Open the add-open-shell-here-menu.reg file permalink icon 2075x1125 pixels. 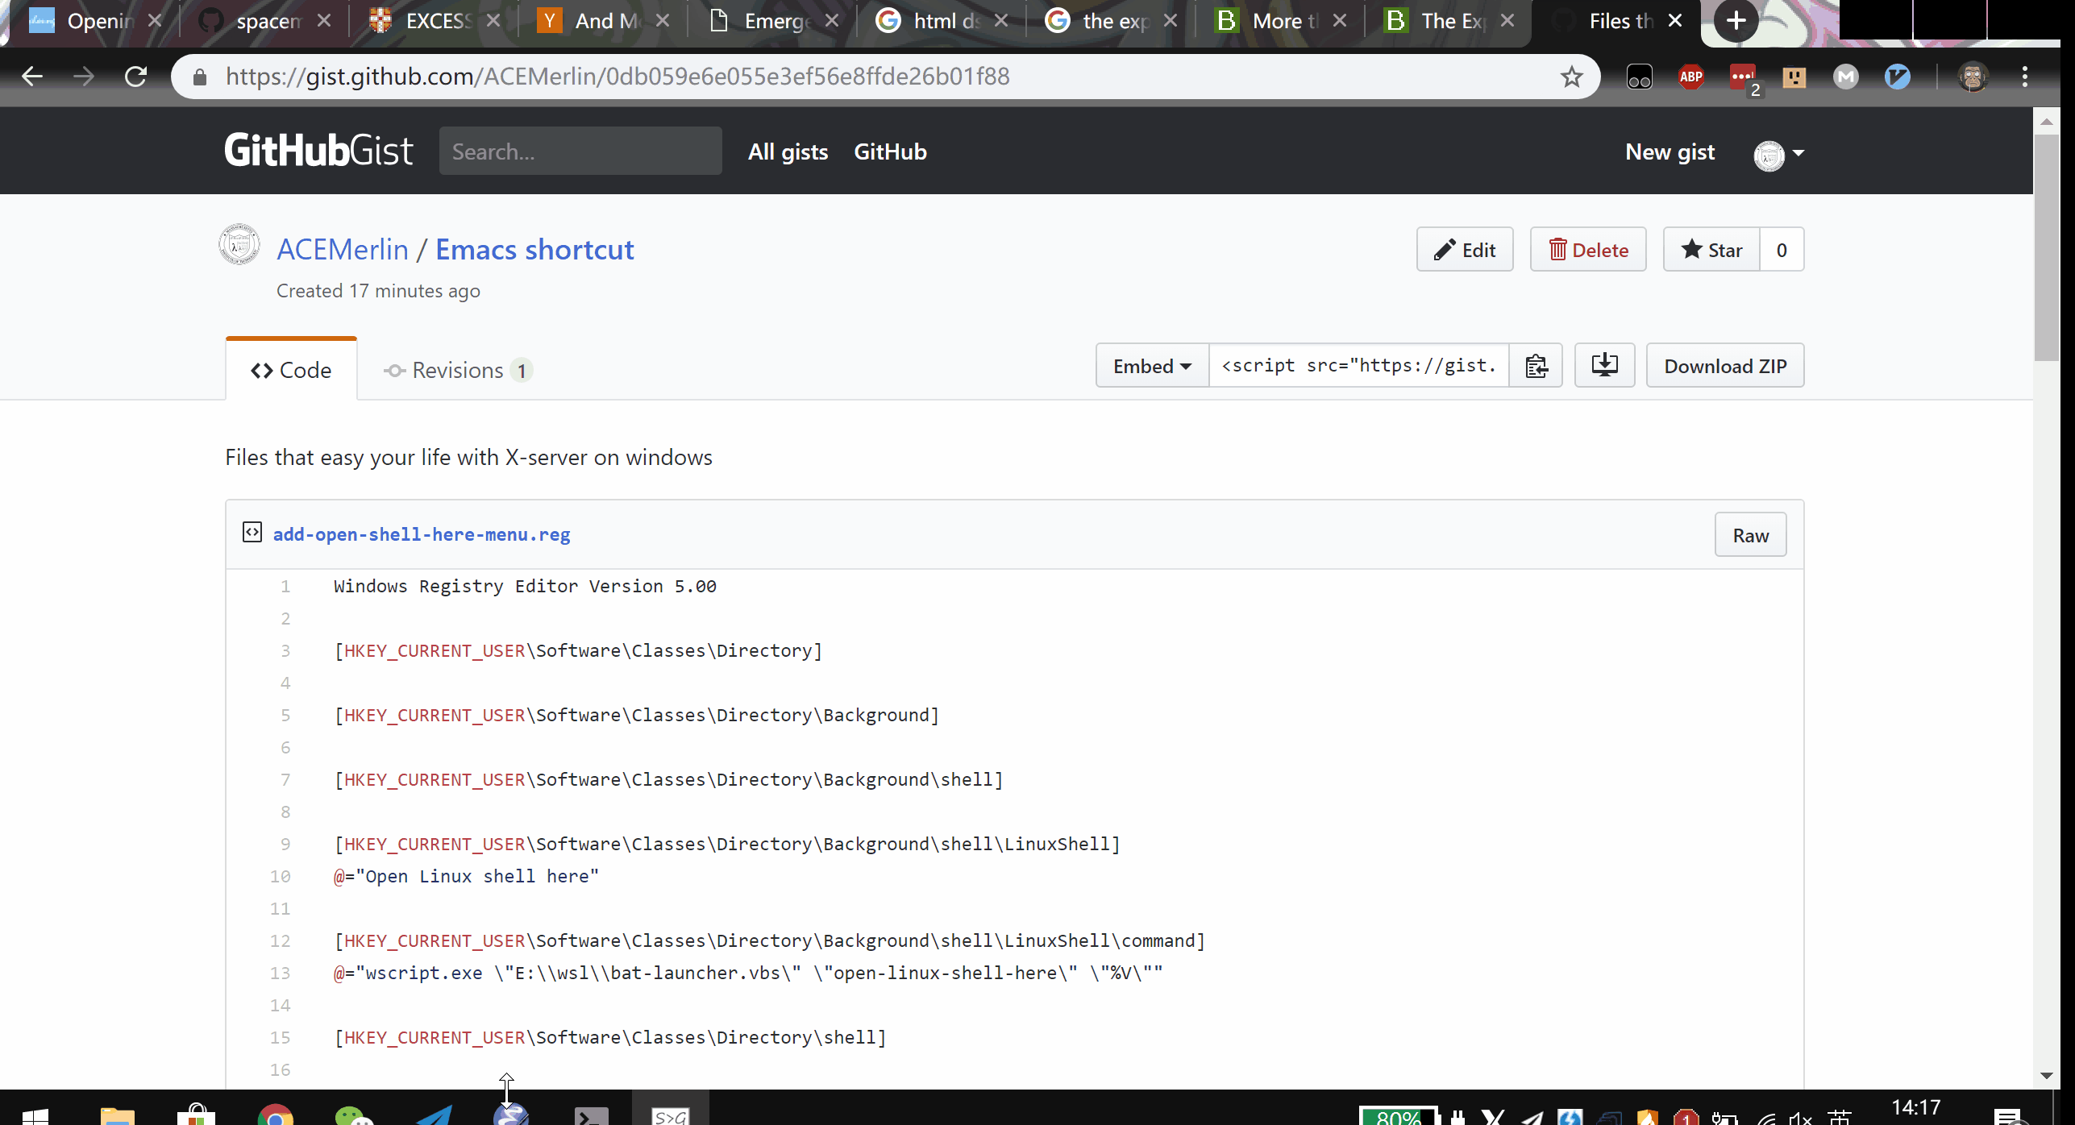click(x=252, y=533)
